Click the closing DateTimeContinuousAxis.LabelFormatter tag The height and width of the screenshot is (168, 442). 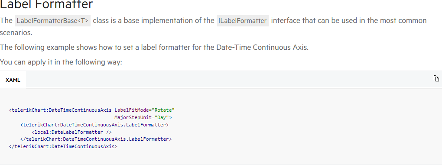(96, 139)
